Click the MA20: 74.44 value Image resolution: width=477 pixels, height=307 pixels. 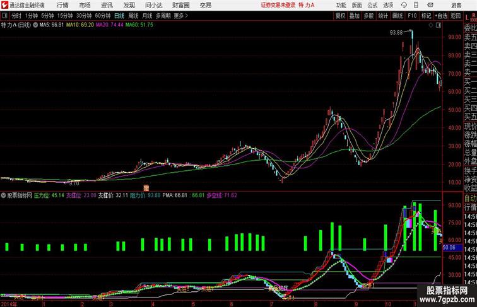coord(110,25)
